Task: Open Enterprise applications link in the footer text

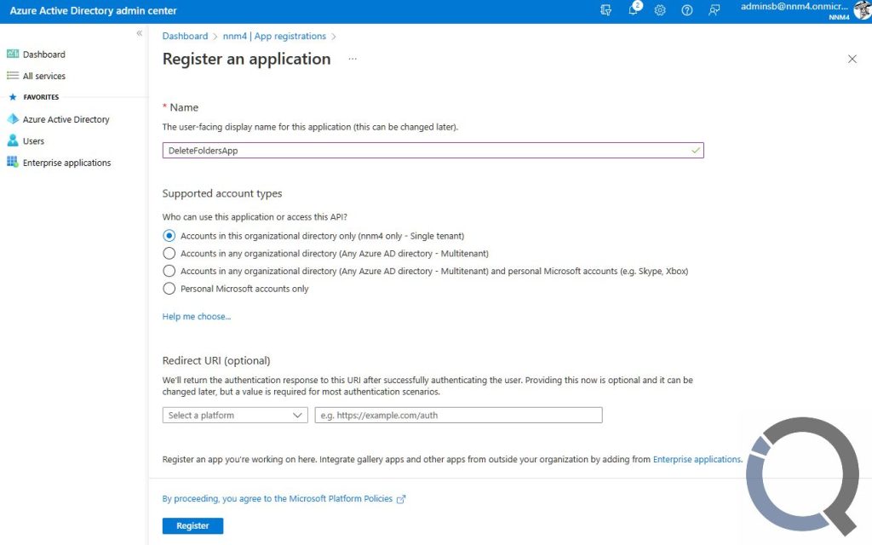Action: tap(697, 459)
